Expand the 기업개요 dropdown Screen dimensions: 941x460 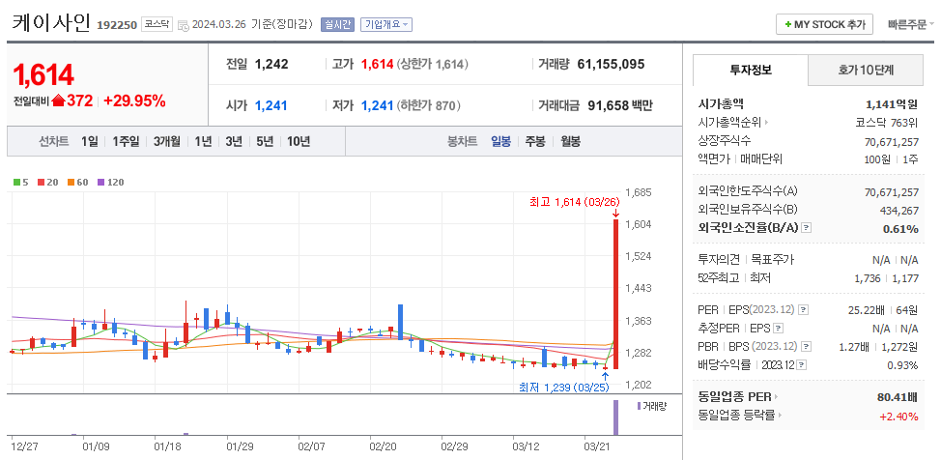click(385, 24)
